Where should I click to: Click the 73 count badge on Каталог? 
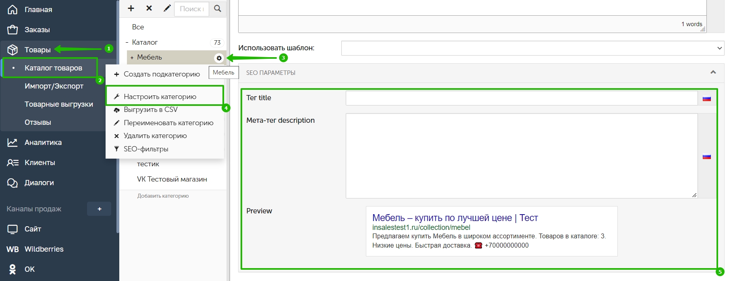pyautogui.click(x=217, y=42)
